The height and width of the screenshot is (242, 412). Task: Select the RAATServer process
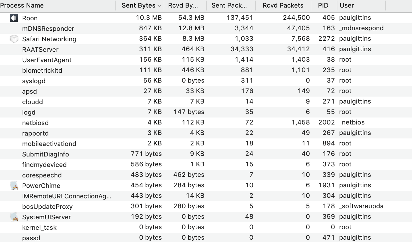pyautogui.click(x=40, y=49)
